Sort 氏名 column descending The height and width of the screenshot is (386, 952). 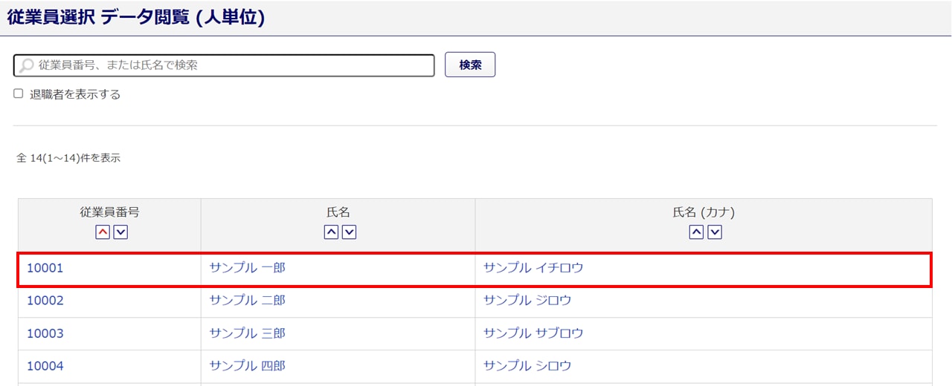point(349,232)
